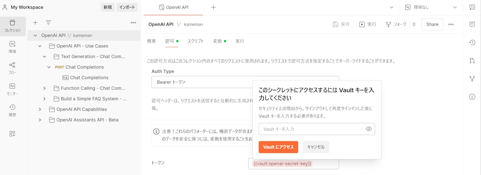Open the 環境 sidebar panel
This screenshot has width=481, height=175.
click(12, 47)
